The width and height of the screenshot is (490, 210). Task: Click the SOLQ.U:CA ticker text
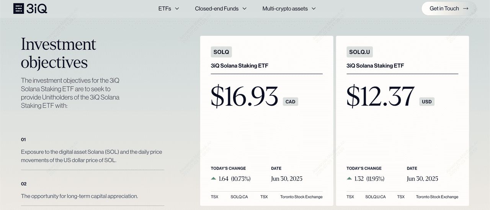coord(375,197)
